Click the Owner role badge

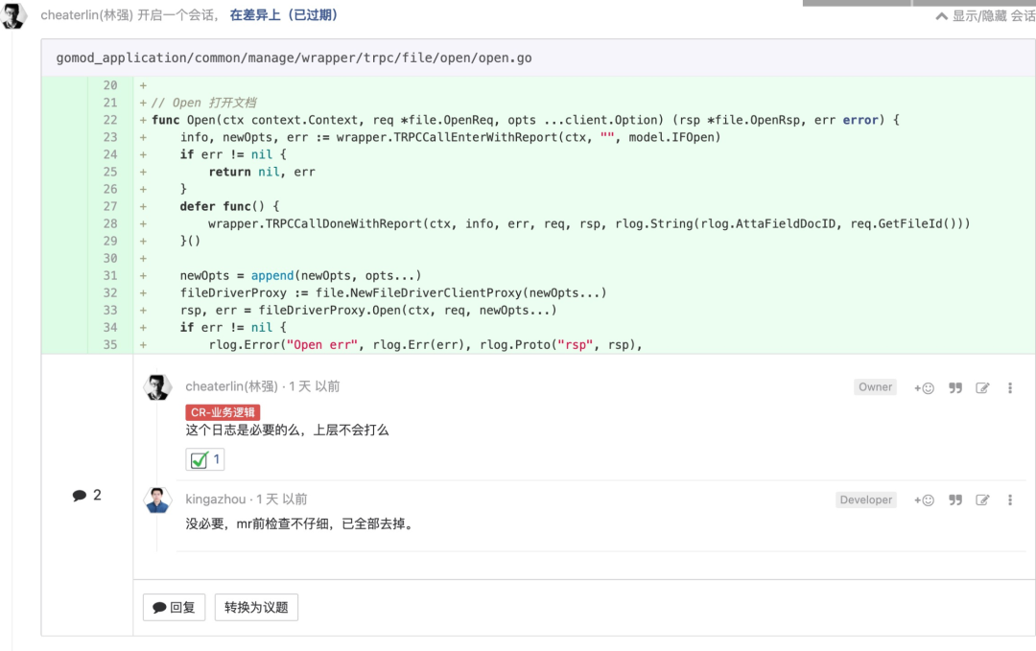[x=875, y=387]
